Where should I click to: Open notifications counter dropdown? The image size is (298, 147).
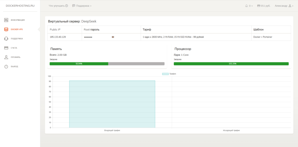(x=251, y=6)
